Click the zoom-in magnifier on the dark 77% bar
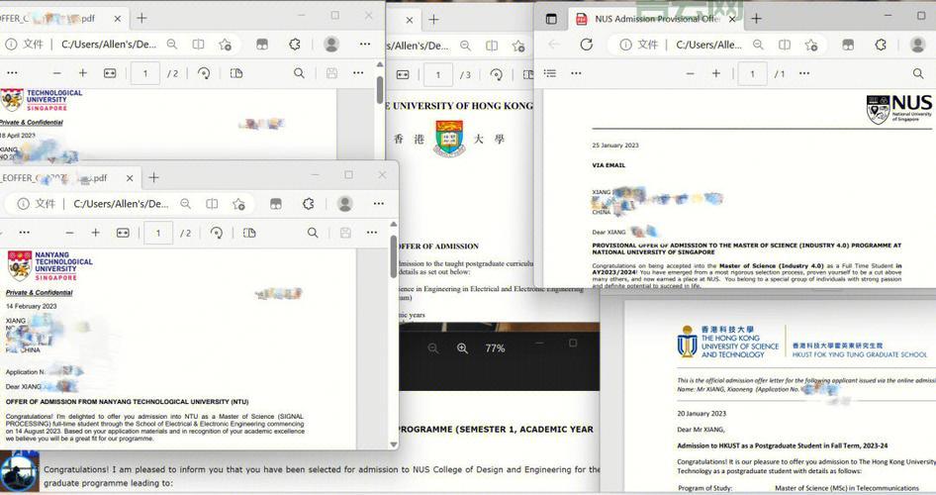 coord(462,348)
